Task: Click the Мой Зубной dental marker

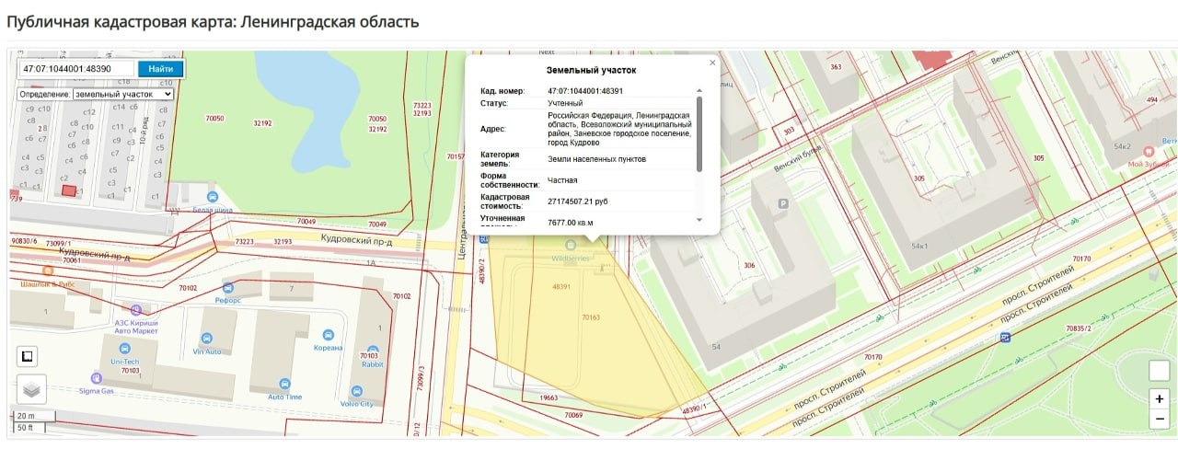Action: coord(1149,151)
